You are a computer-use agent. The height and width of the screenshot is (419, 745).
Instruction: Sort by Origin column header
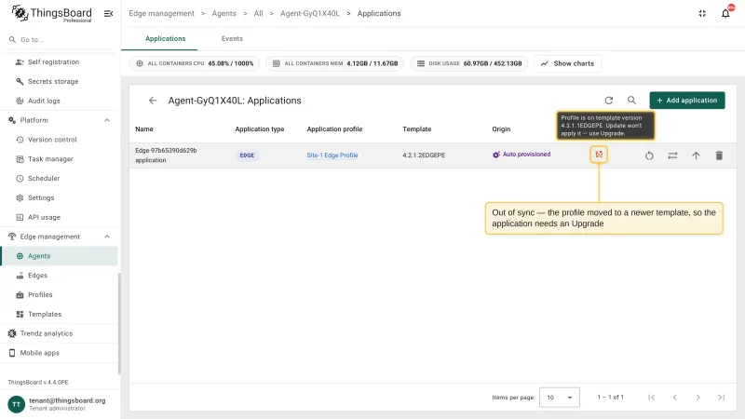pyautogui.click(x=501, y=129)
